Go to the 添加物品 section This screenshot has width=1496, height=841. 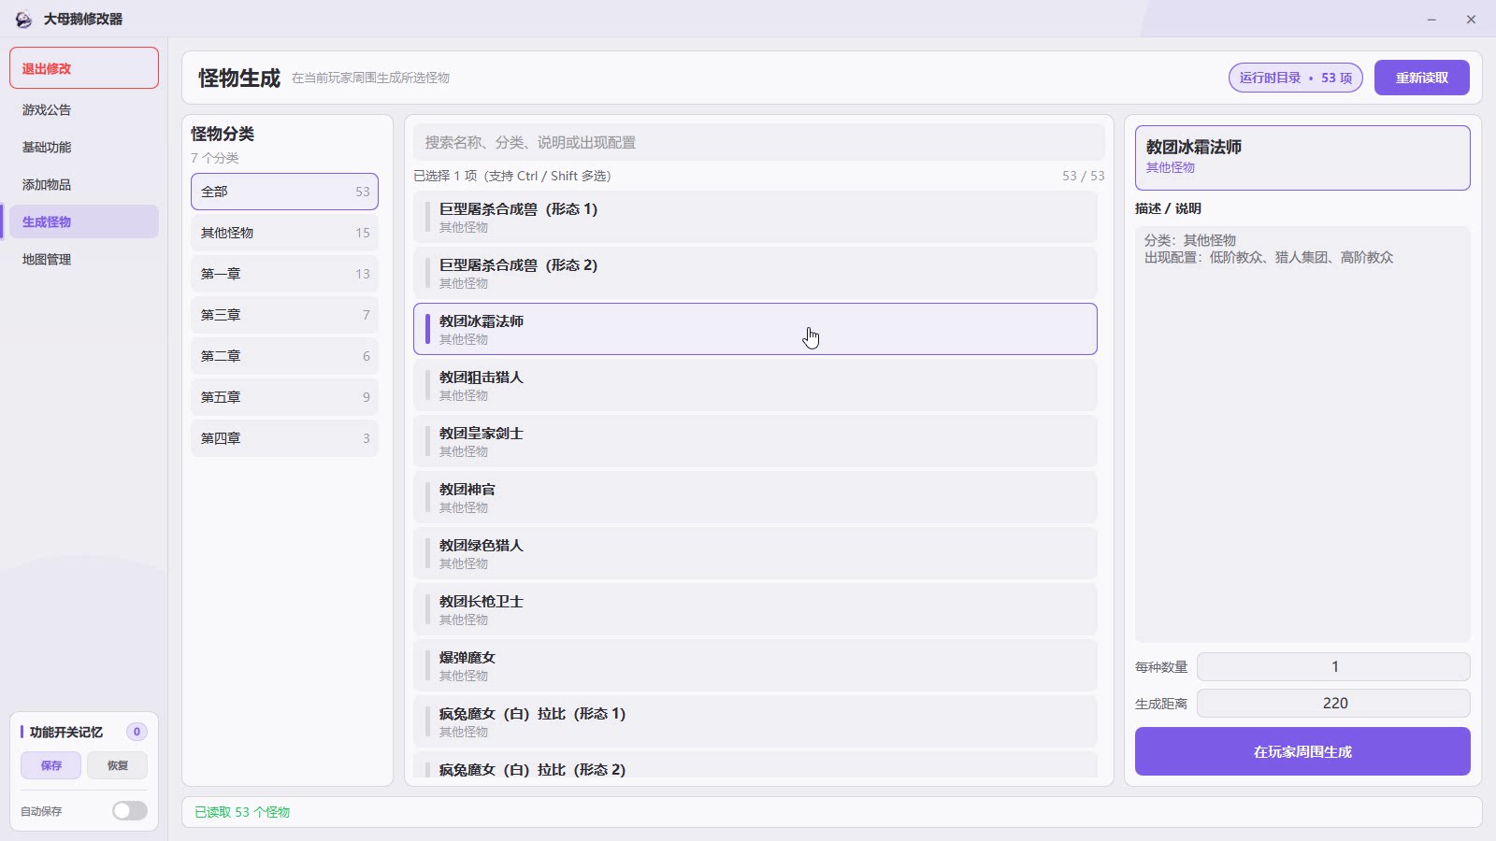tap(84, 184)
